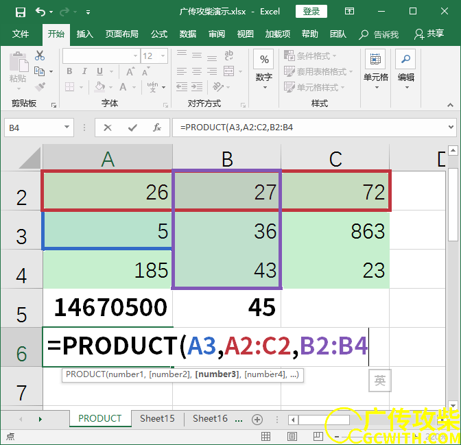The width and height of the screenshot is (461, 445).
Task: Open clipboard 剪贴板 dialog launcher
Action: (x=54, y=105)
